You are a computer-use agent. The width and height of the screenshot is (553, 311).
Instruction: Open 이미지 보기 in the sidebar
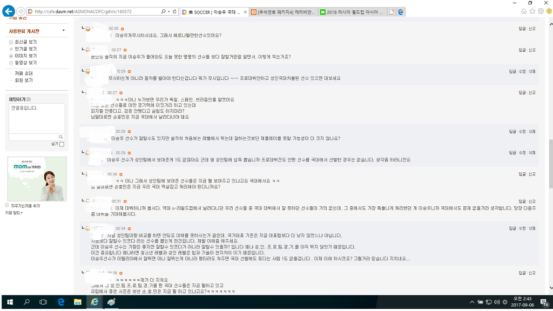[x=25, y=56]
